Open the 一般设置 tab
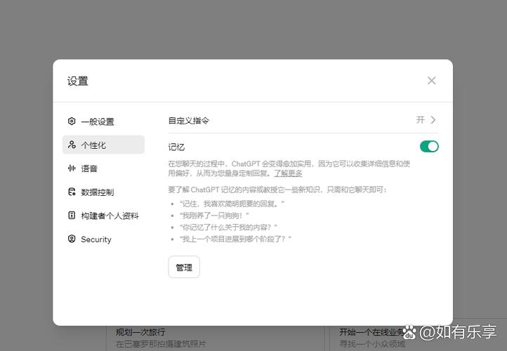 (x=103, y=121)
